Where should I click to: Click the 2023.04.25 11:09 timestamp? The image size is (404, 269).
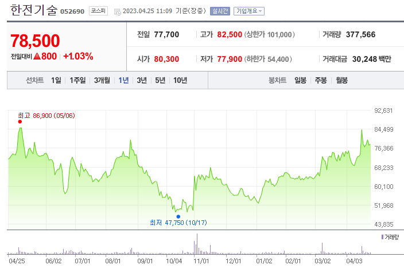[147, 11]
